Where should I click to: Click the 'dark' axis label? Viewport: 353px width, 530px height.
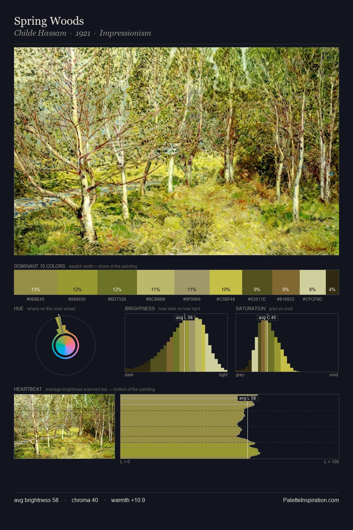(129, 375)
